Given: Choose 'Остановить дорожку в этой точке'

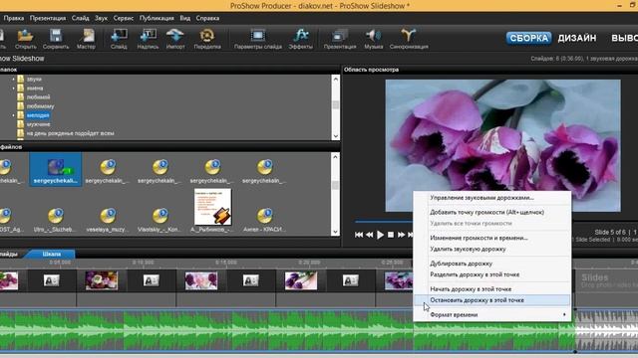Looking at the screenshot, I should pos(491,300).
